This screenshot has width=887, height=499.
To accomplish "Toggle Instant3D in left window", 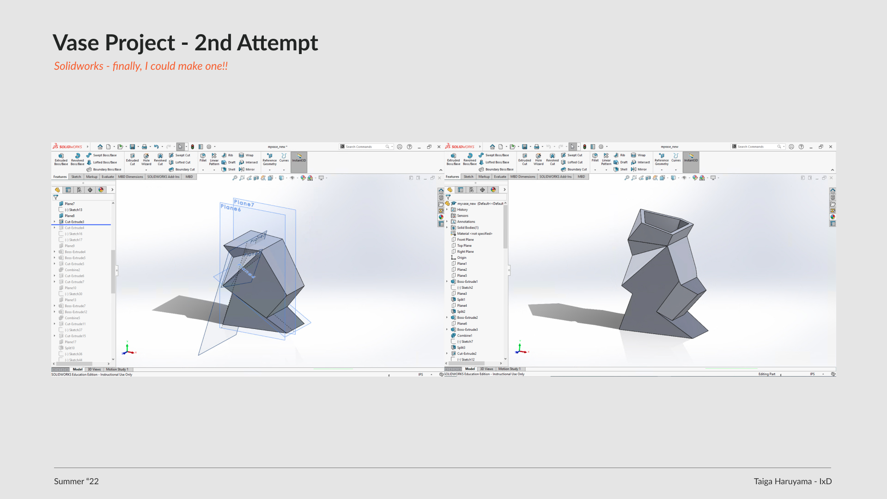I will pyautogui.click(x=299, y=158).
